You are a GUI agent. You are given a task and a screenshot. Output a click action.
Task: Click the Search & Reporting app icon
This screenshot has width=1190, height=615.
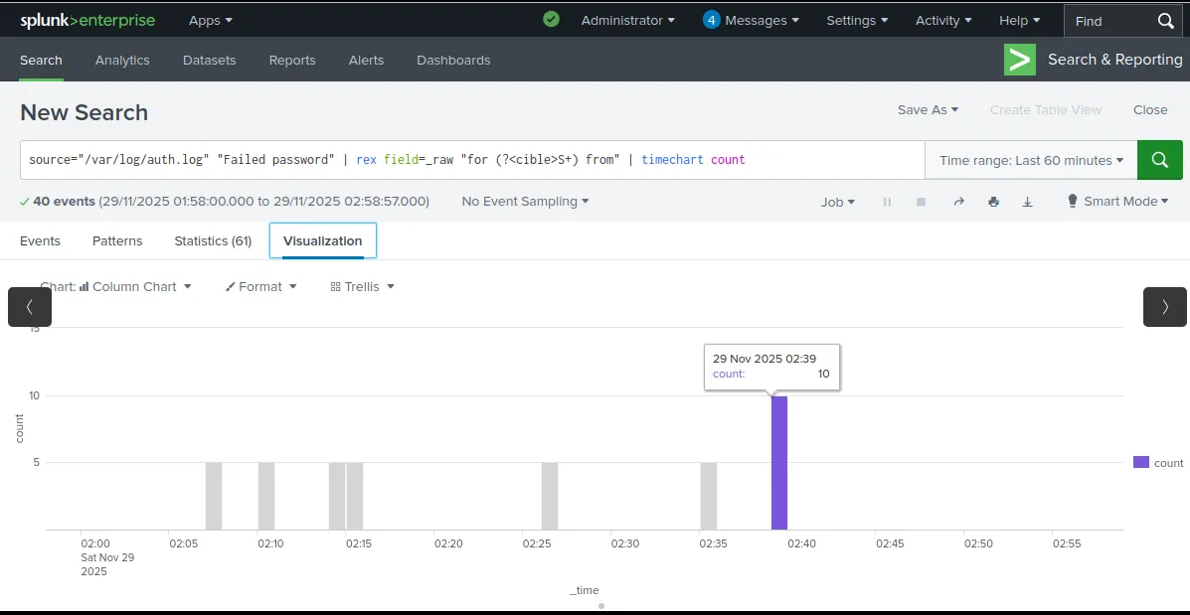[x=1019, y=60]
